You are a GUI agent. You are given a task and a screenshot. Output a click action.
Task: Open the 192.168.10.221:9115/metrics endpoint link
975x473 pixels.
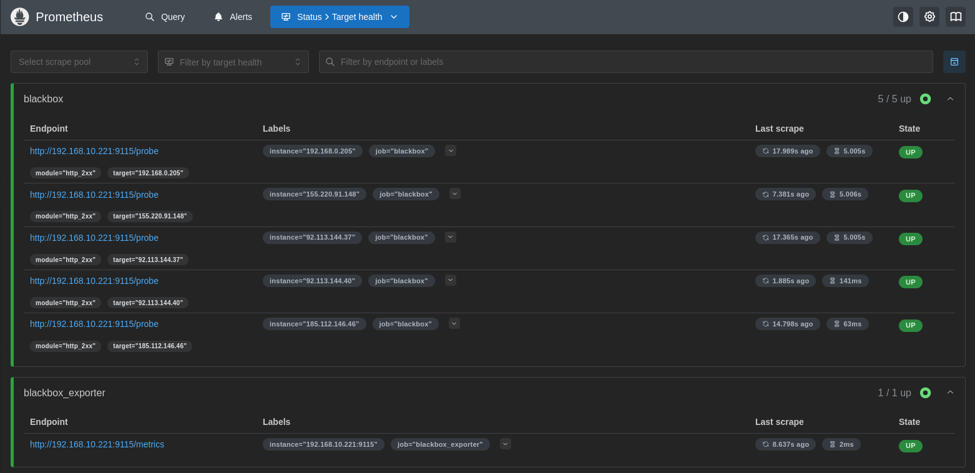click(97, 444)
